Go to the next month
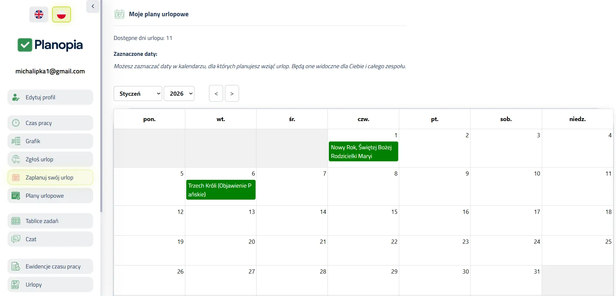 pyautogui.click(x=232, y=93)
